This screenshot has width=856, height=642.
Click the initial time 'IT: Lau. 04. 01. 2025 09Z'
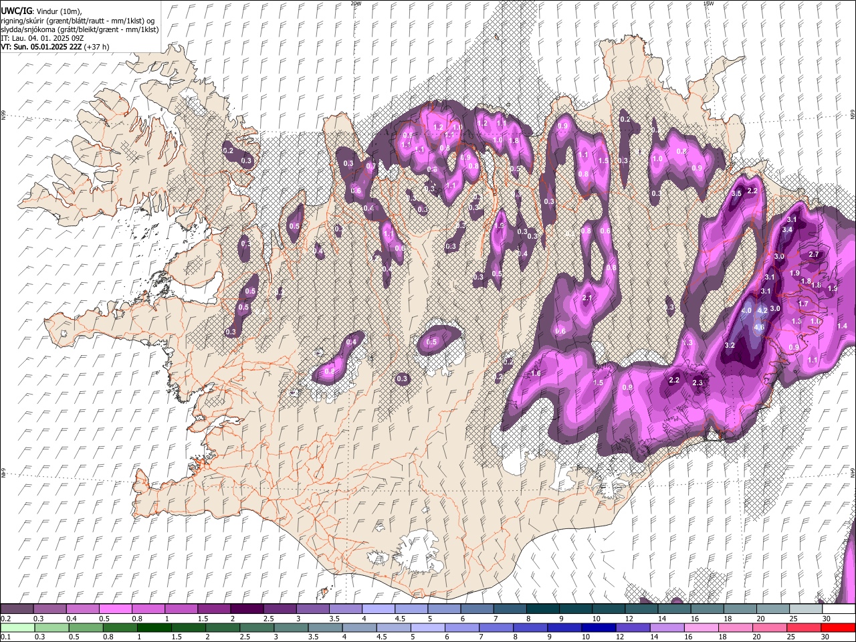pos(42,38)
